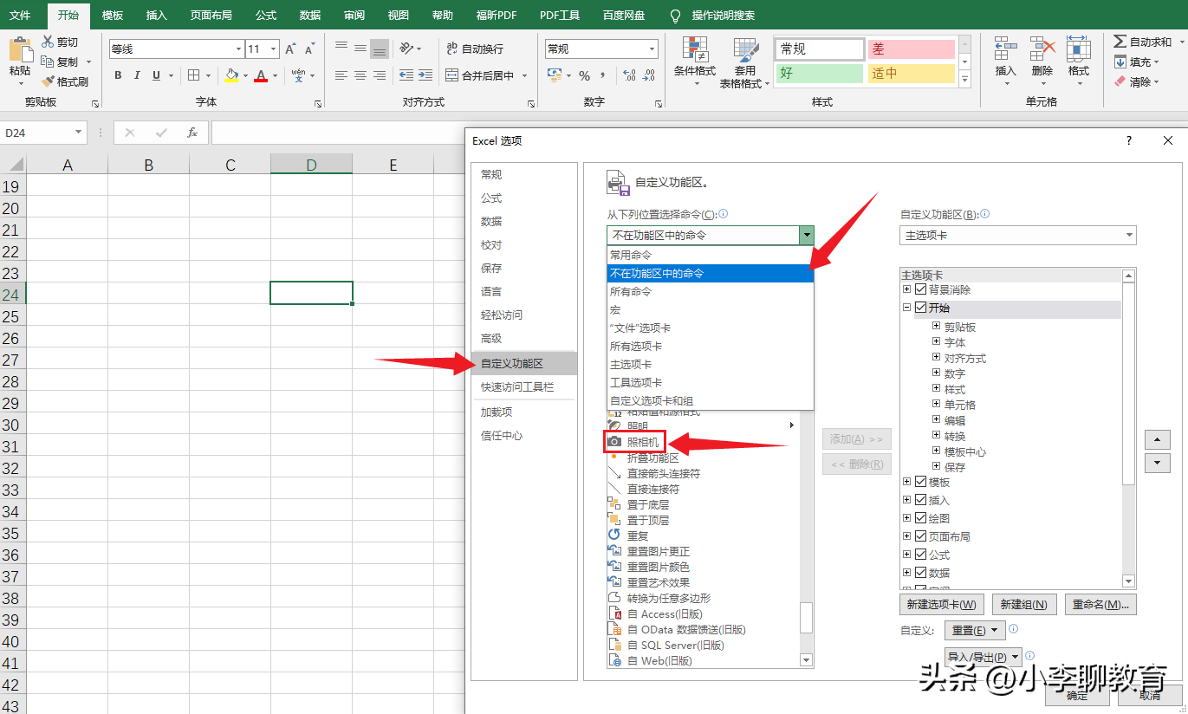Open the 自定义功能区 主选项卡 dropdown
The image size is (1188, 714).
[1018, 235]
